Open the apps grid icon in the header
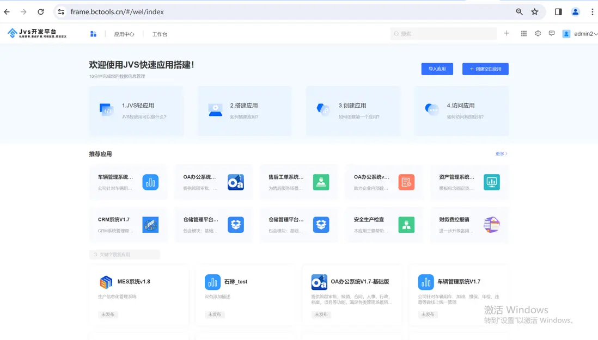 tap(523, 33)
